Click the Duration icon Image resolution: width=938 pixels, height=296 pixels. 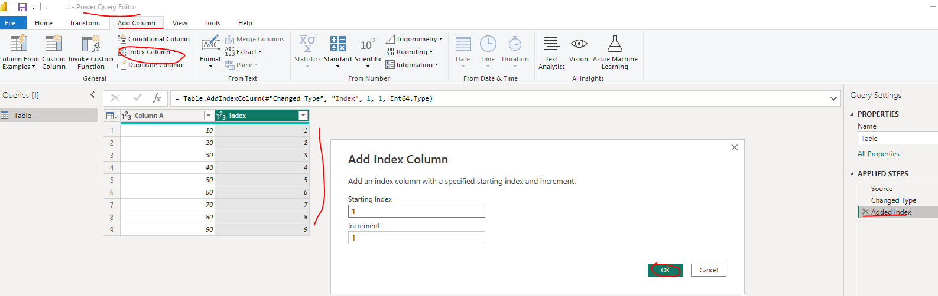[515, 44]
